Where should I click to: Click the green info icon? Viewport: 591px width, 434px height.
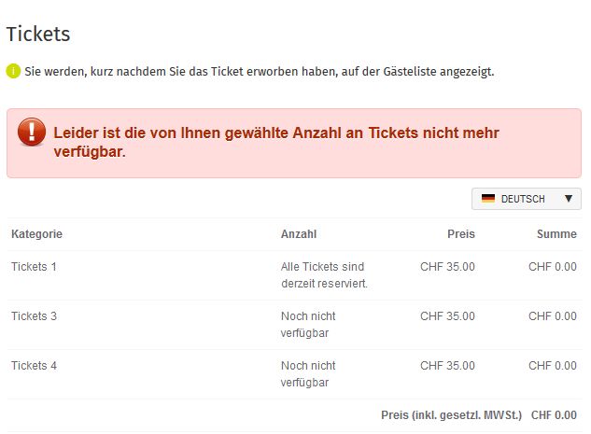point(13,71)
